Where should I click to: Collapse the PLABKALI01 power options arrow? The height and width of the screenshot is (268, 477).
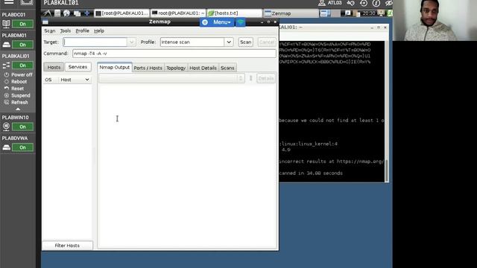tap(18, 109)
